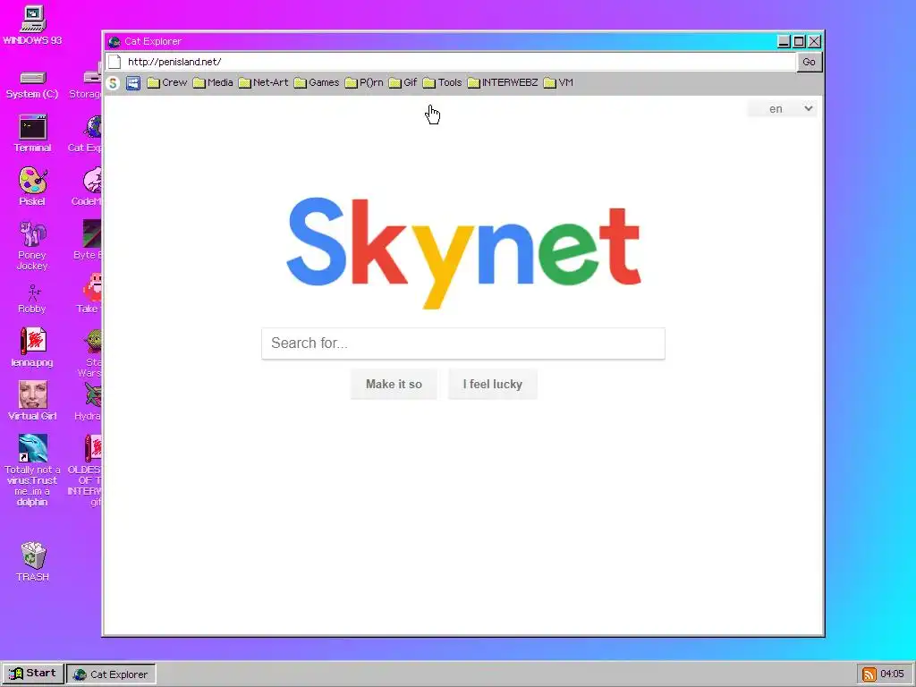Image resolution: width=916 pixels, height=687 pixels.
Task: Click the Cat Explorer title bar icon
Action: 114,41
